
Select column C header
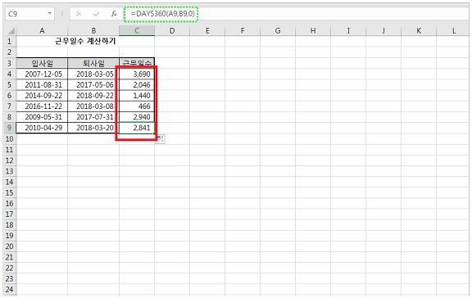click(137, 30)
